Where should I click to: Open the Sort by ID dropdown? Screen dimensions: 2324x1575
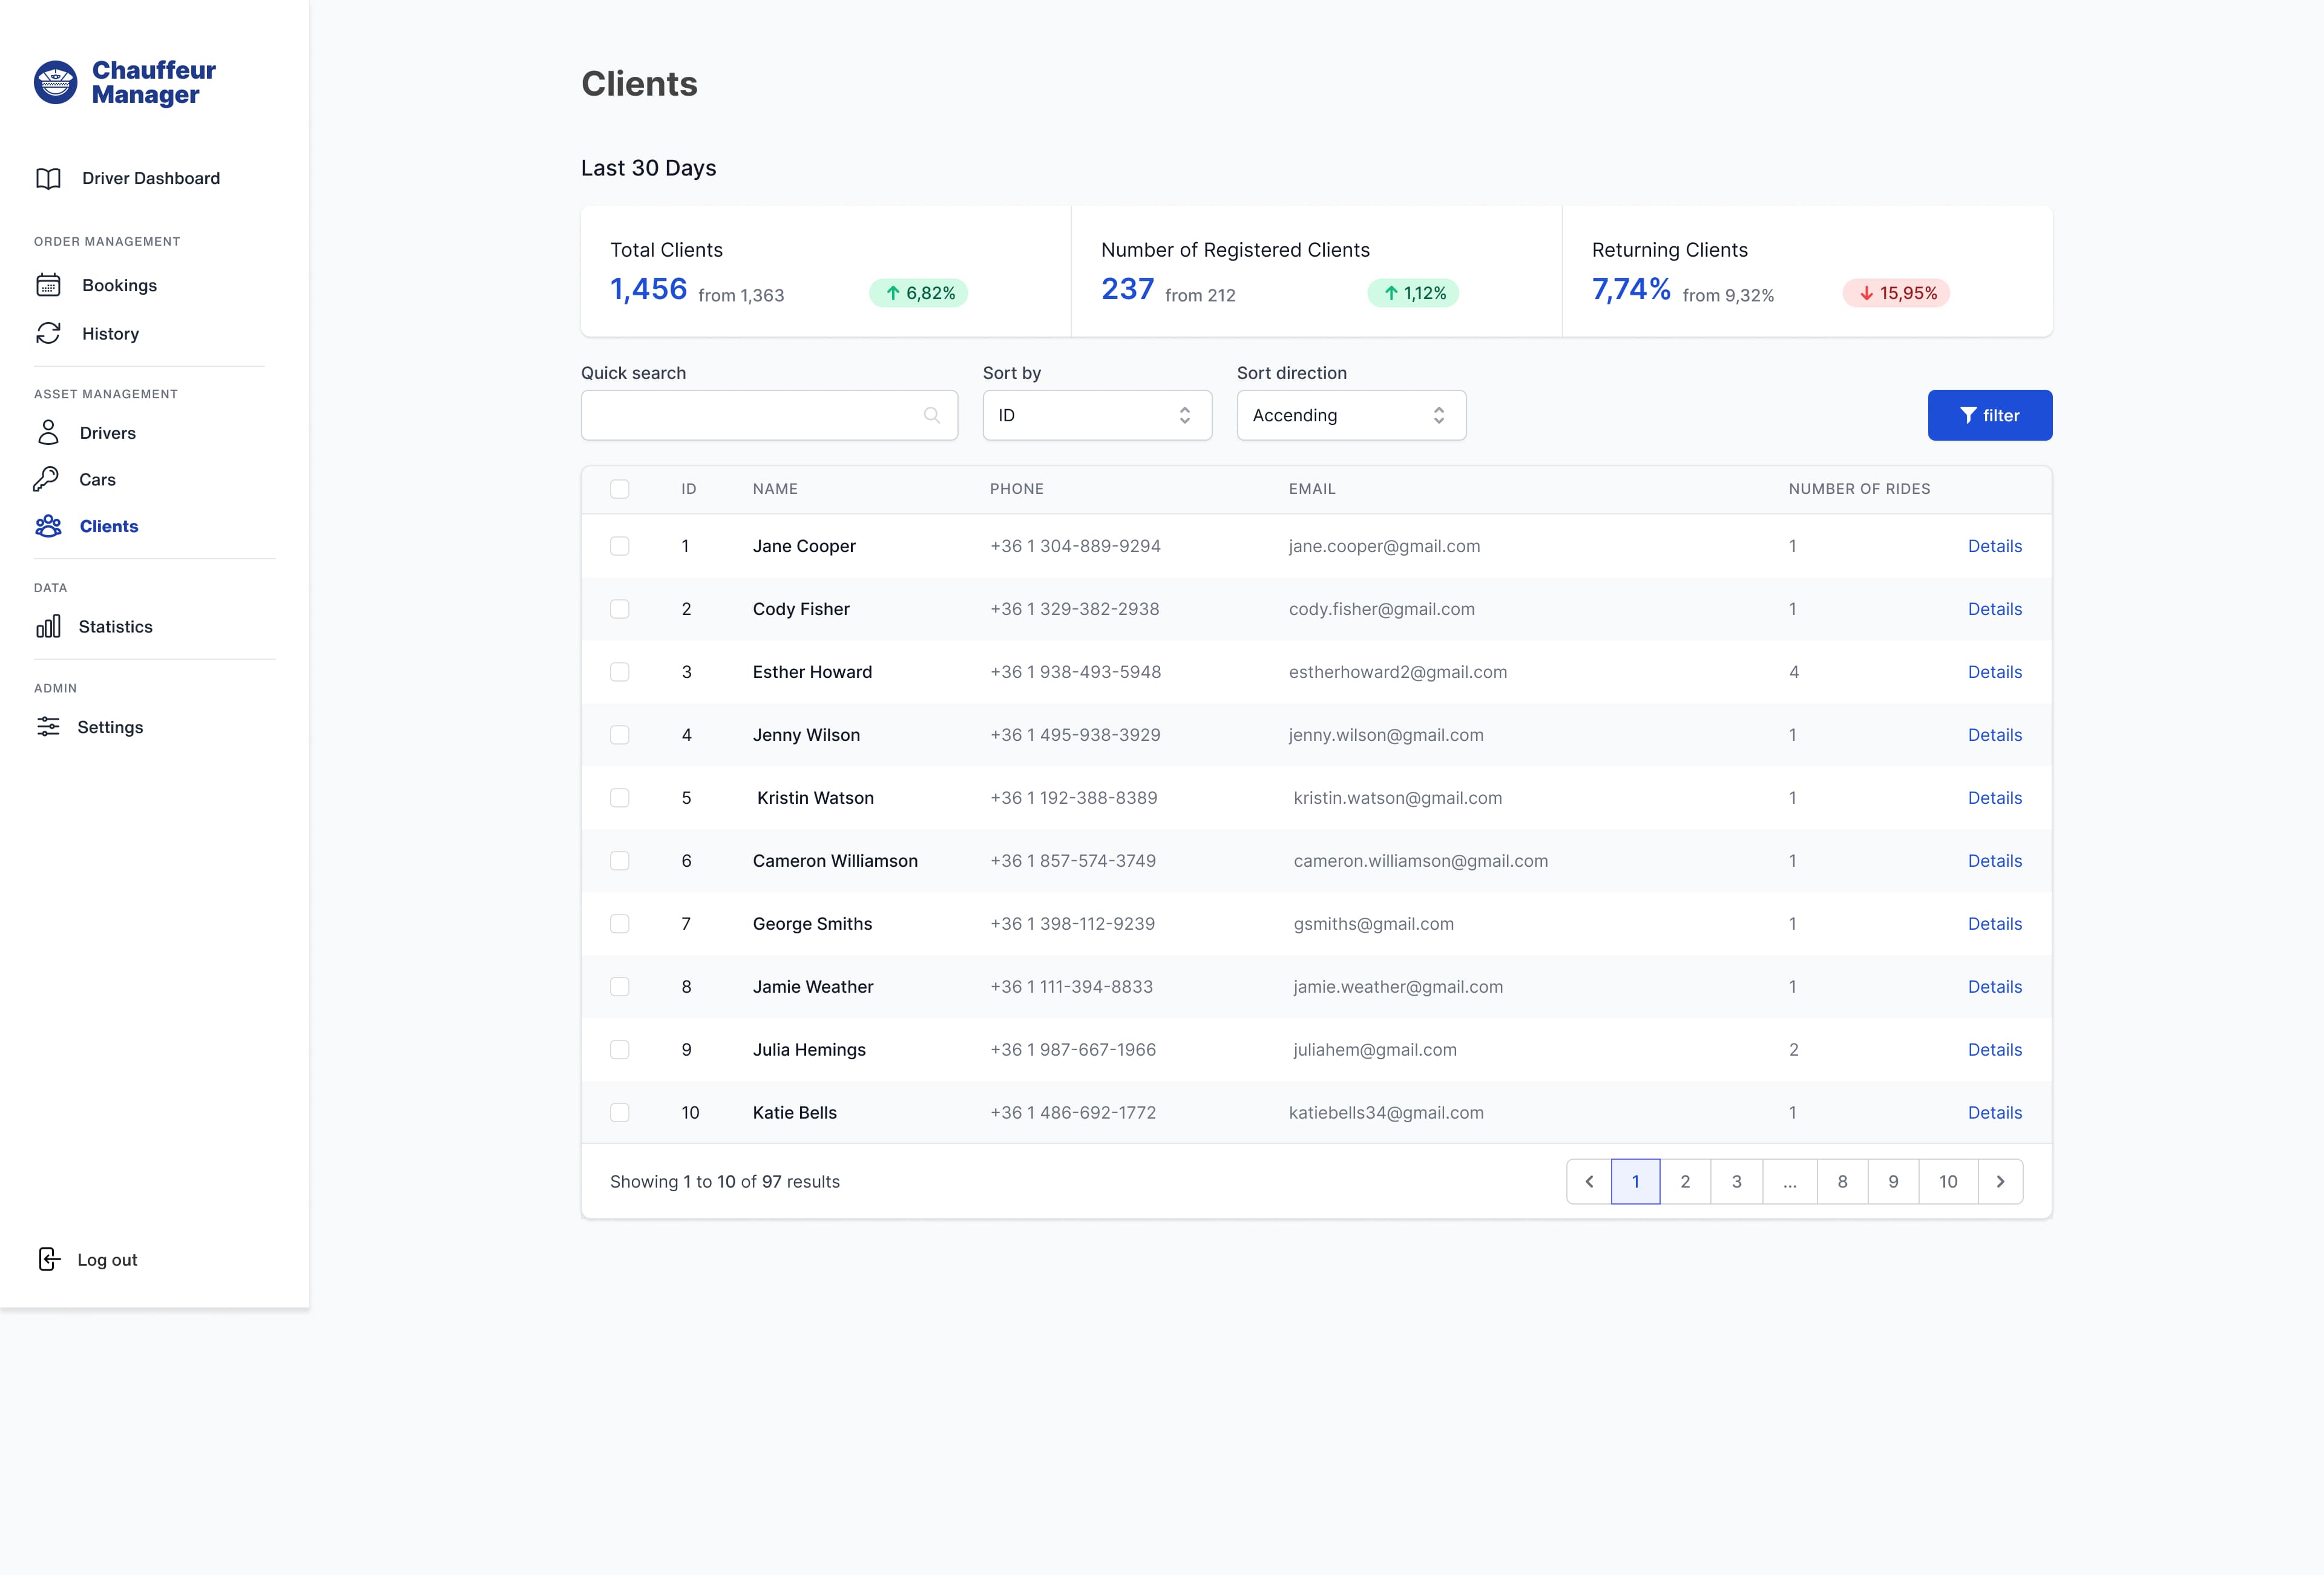coord(1097,415)
